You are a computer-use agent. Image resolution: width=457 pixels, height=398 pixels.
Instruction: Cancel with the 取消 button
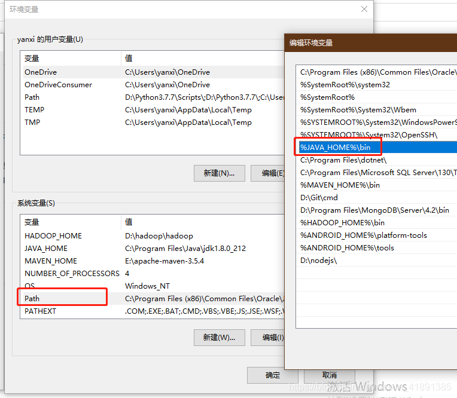[x=330, y=375]
